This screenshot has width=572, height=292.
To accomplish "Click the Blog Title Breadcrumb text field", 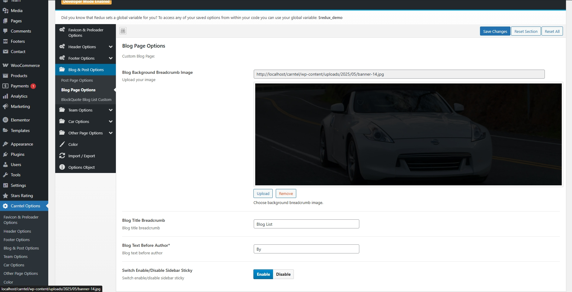I will [x=306, y=224].
